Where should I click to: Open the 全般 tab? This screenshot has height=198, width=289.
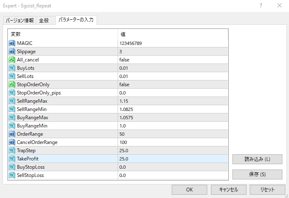point(44,21)
